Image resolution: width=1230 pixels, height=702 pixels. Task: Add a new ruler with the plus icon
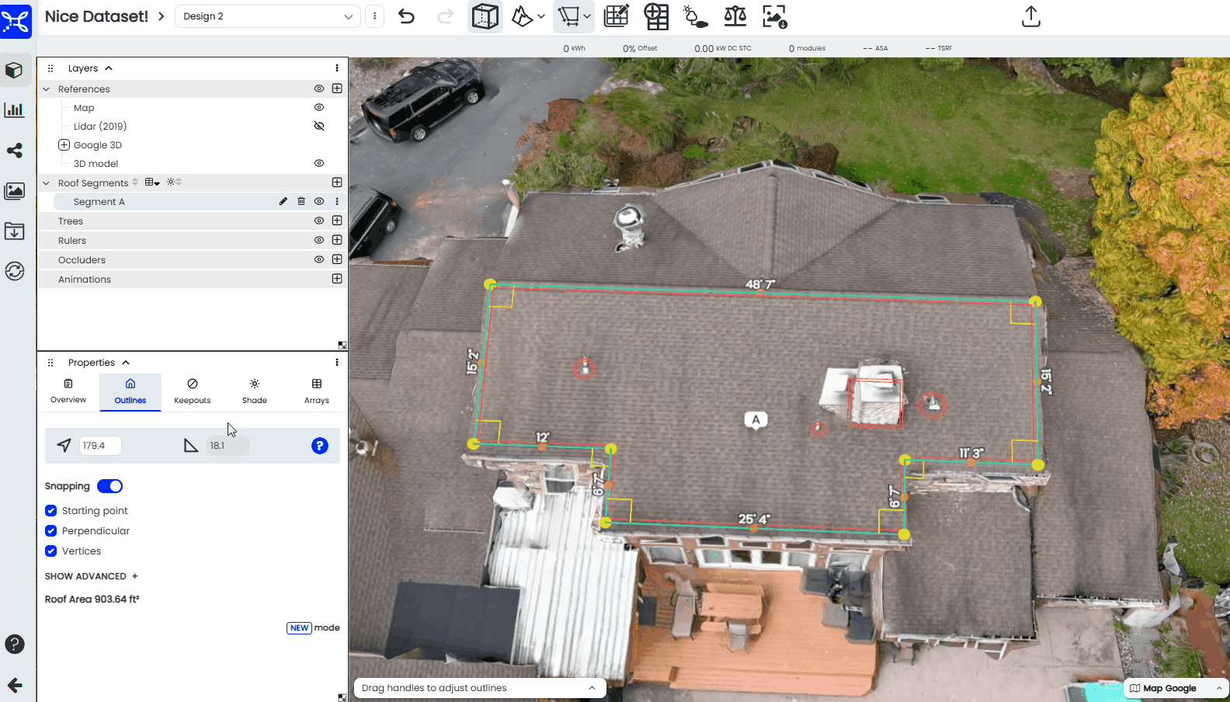(337, 240)
